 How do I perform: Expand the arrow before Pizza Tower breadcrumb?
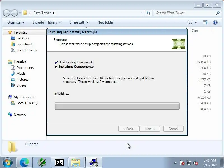click(30, 13)
